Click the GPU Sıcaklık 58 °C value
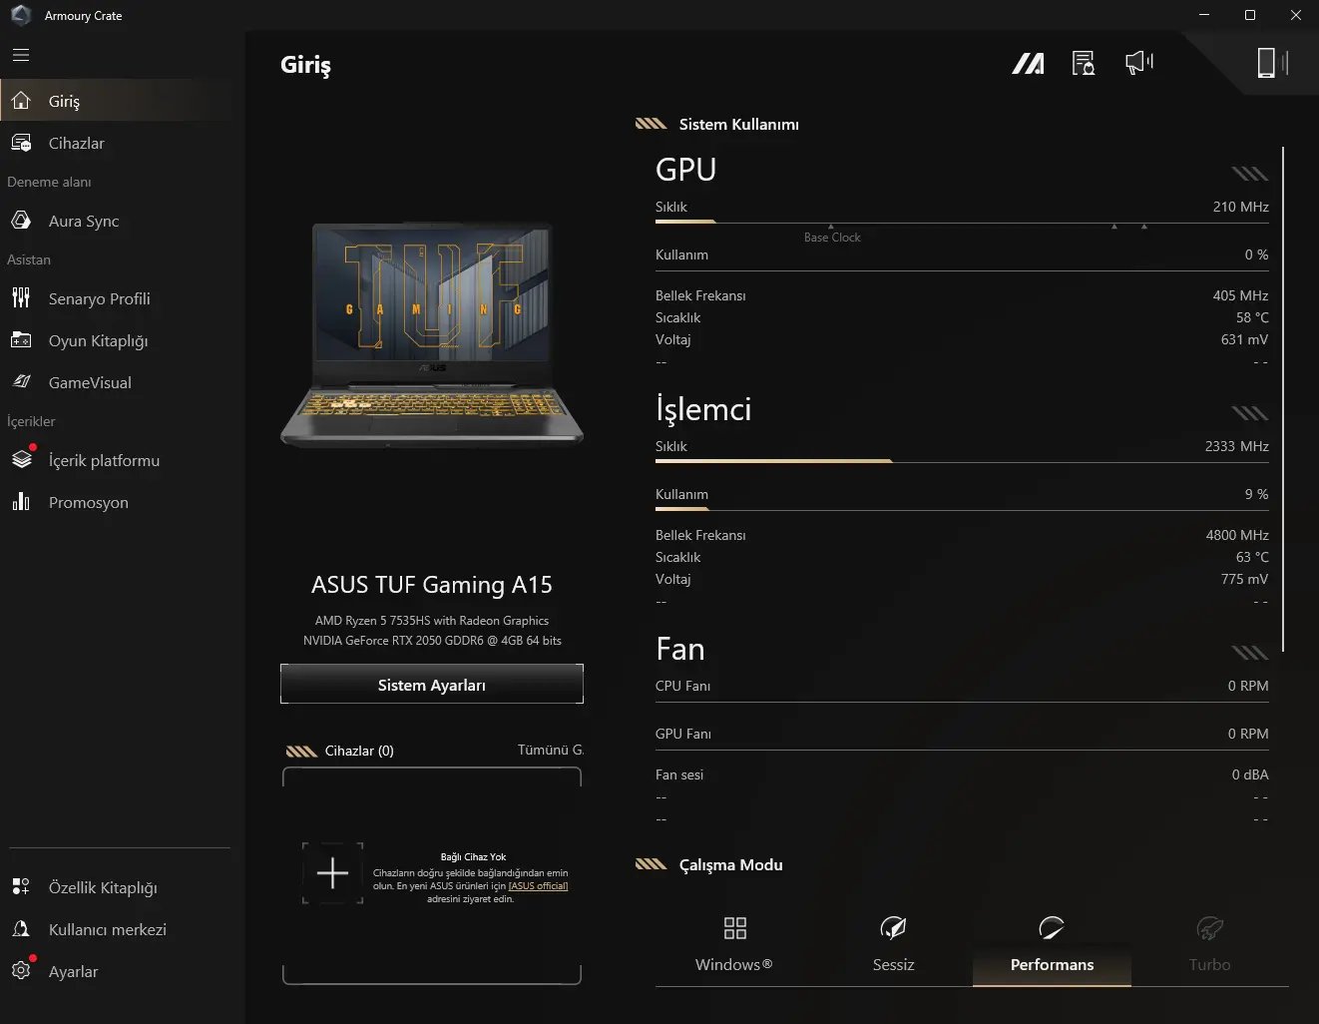The image size is (1319, 1024). (1252, 317)
